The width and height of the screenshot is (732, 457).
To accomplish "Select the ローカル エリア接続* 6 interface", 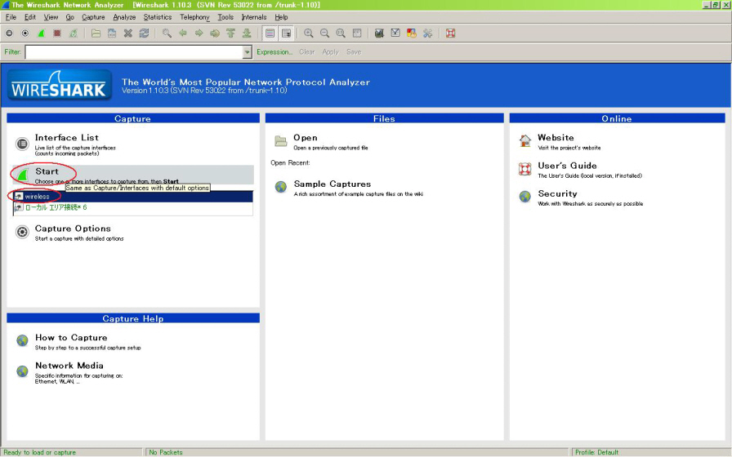I will [x=133, y=207].
